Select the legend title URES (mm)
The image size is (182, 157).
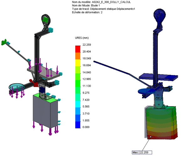click(x=82, y=38)
